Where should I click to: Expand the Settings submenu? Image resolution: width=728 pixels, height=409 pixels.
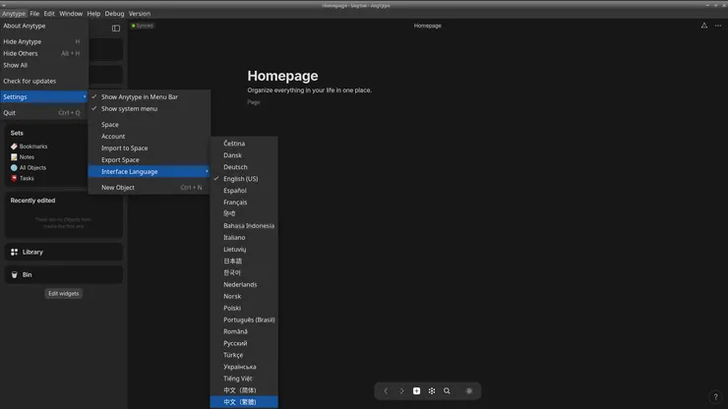(44, 96)
